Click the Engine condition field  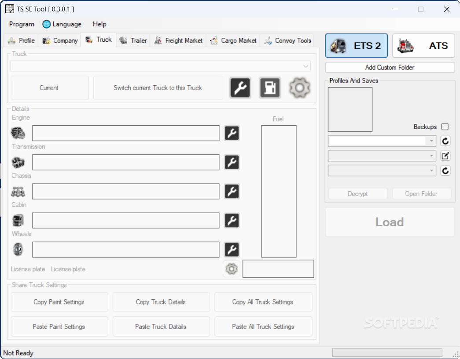(x=125, y=133)
